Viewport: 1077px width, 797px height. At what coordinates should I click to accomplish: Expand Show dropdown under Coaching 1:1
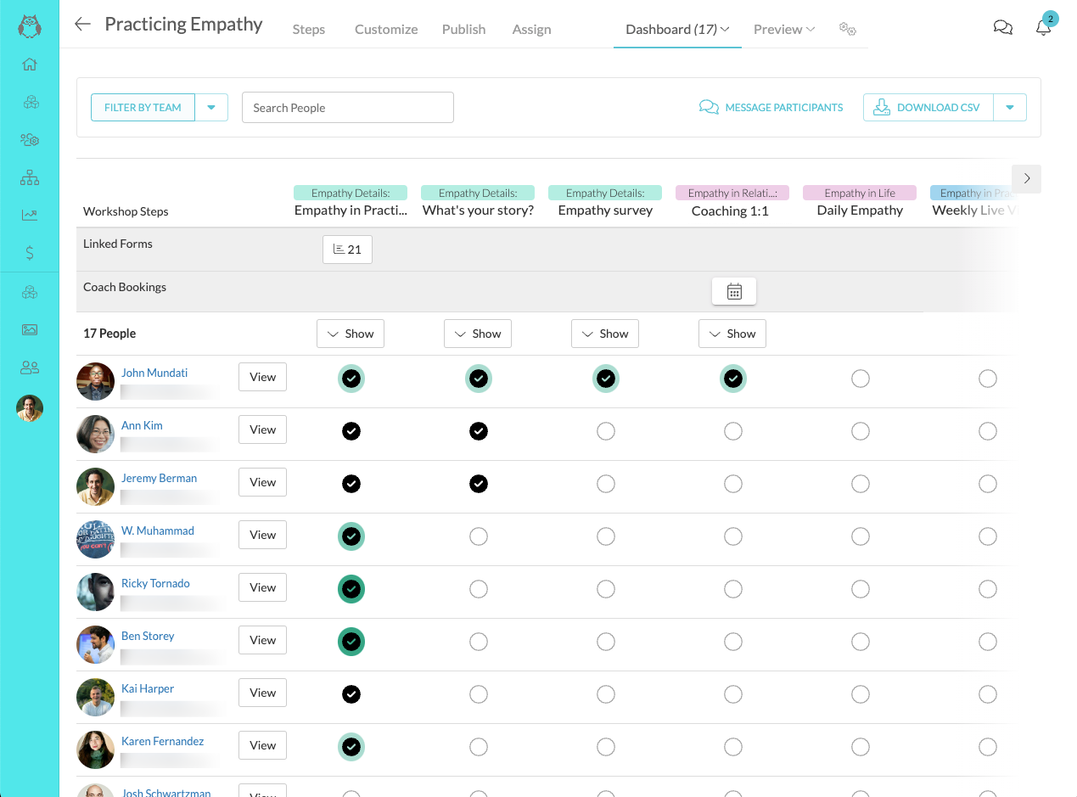tap(732, 334)
